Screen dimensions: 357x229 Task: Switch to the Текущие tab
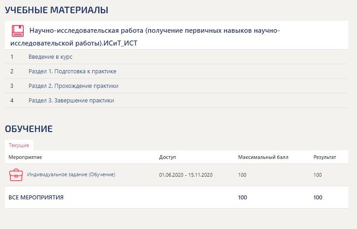[19, 145]
